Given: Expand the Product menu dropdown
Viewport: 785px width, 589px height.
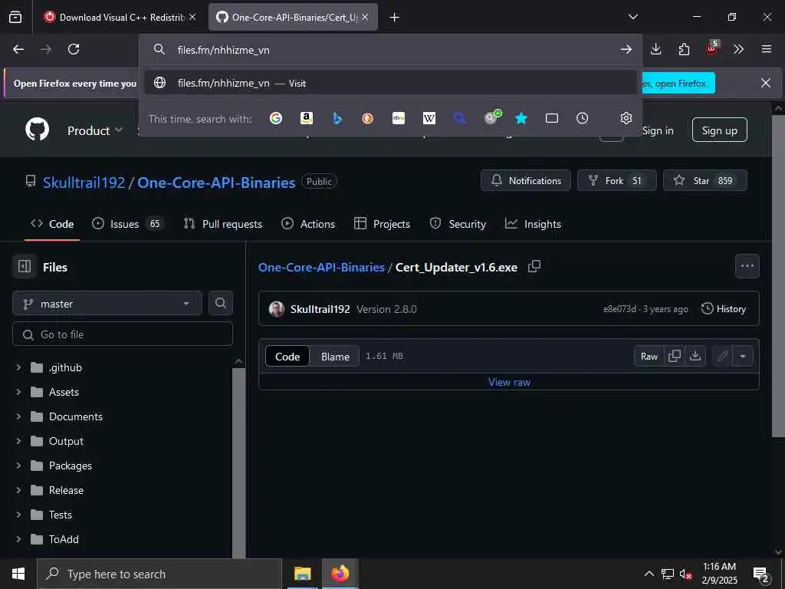Looking at the screenshot, I should pos(95,130).
